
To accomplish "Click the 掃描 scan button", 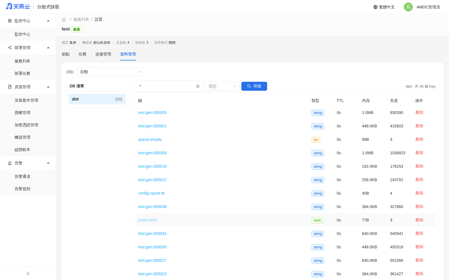I will [x=254, y=86].
